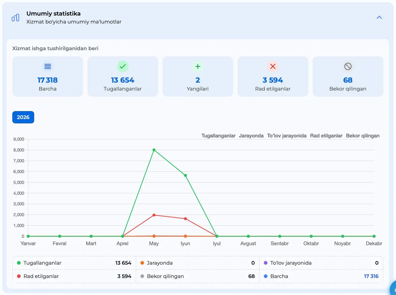Click the Bekor qilingan prohibited icon
Image resolution: width=396 pixels, height=295 pixels.
pos(348,66)
